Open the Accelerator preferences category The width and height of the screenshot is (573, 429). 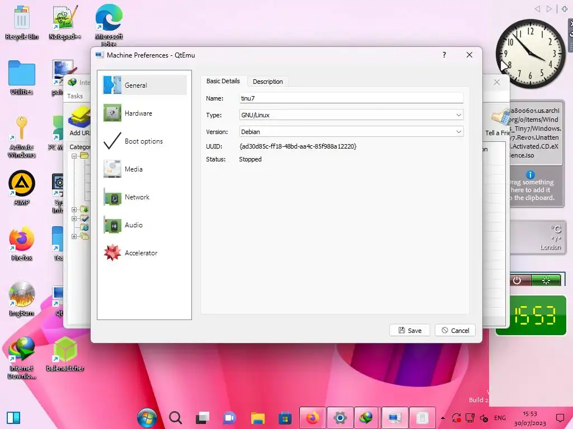(144, 253)
